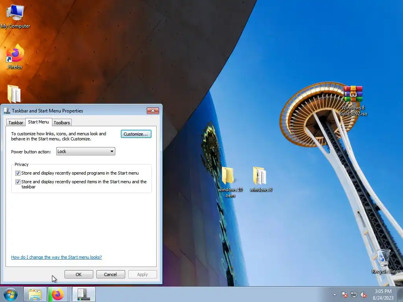Click the network tray icon
This screenshot has height=302, width=403.
354,295
